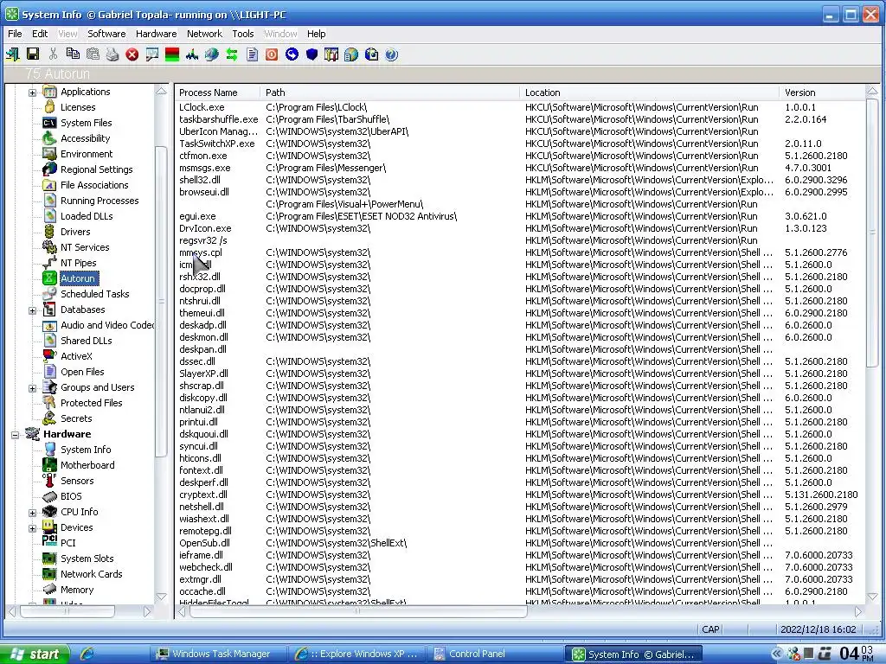Select the Secrets tree item
886x664 pixels.
click(x=76, y=418)
